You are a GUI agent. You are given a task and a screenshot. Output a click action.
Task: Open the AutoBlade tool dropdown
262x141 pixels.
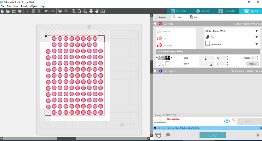pos(256,44)
